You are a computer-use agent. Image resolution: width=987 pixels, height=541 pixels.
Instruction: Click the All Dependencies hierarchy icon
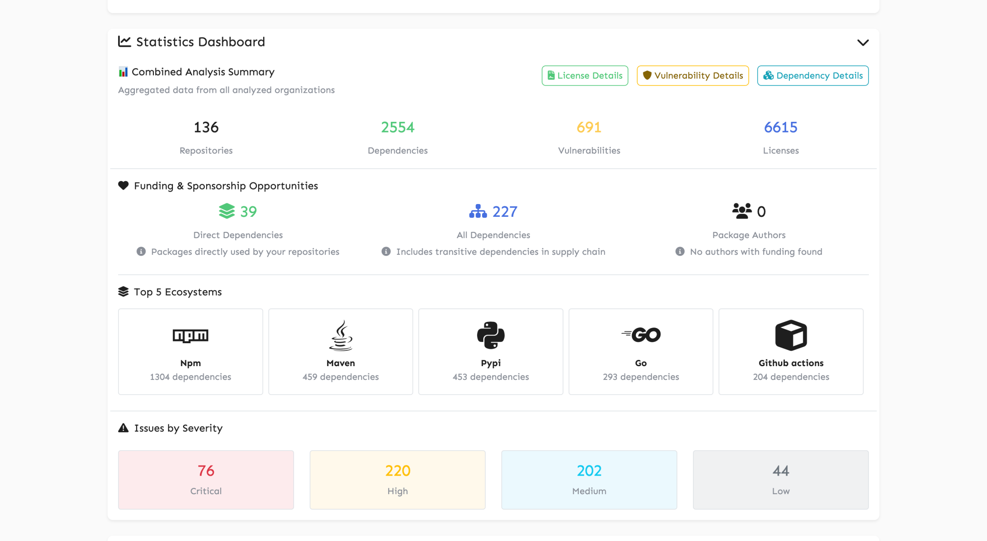pos(478,212)
